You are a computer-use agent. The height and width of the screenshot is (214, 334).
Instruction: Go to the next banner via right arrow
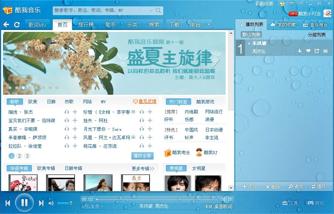click(216, 60)
